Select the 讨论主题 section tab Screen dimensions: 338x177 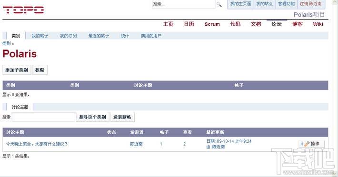(x=20, y=107)
